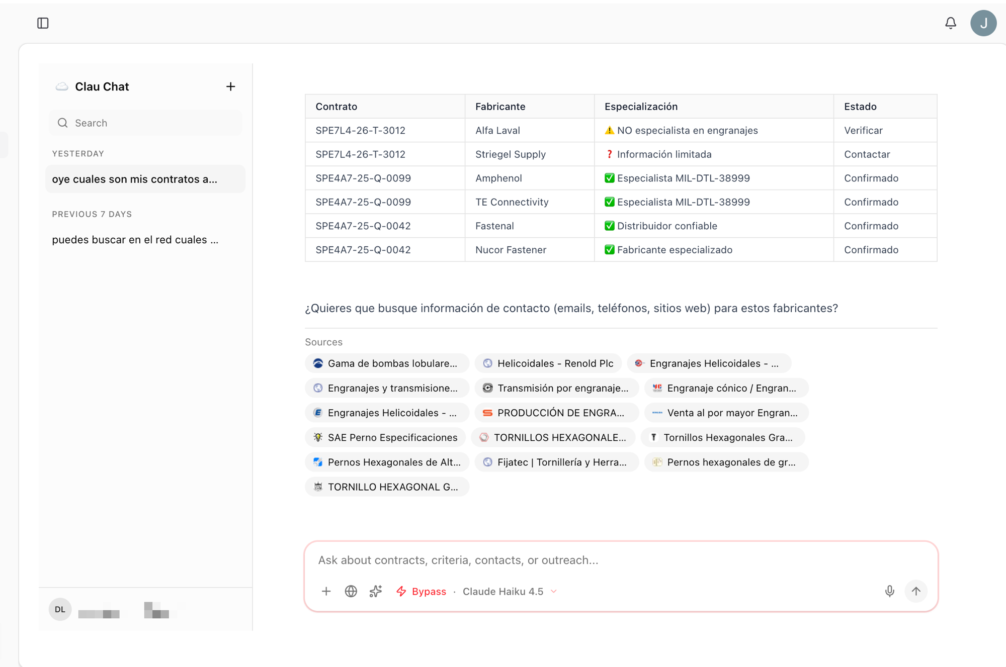
Task: Open the SAE Perno Especificaciones source
Action: coord(386,437)
